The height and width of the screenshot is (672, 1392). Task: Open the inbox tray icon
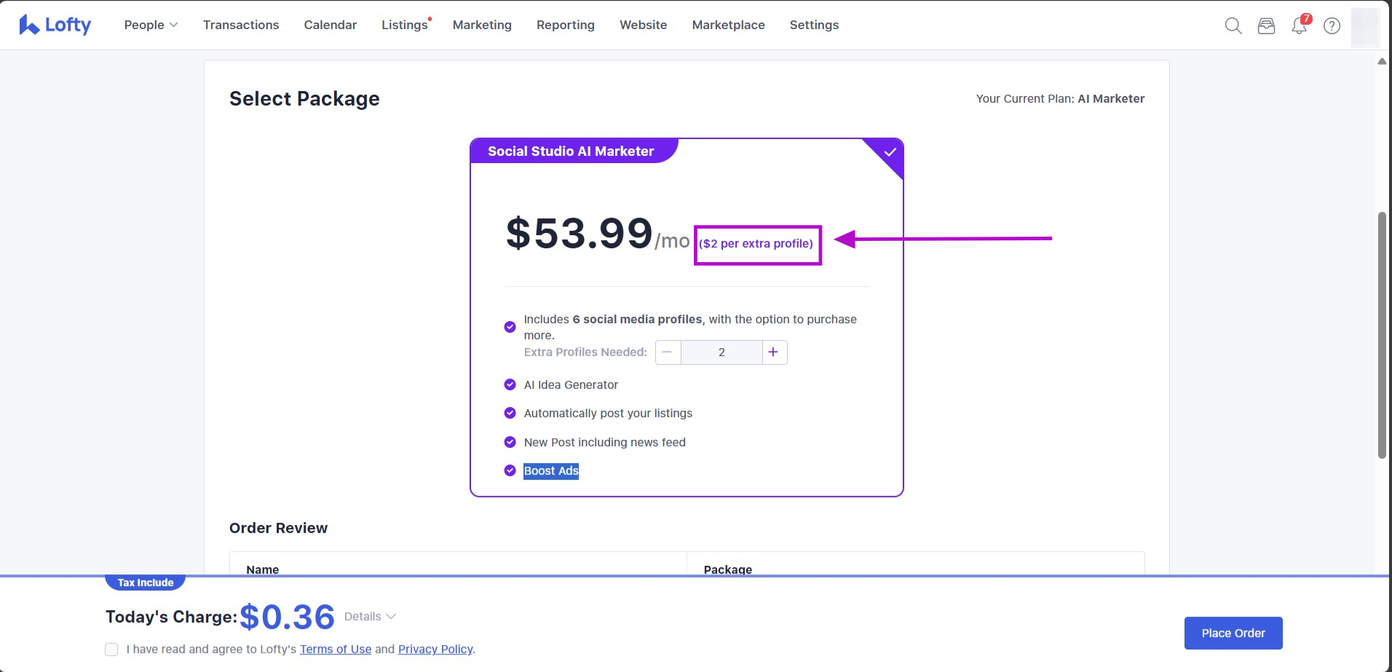pyautogui.click(x=1266, y=25)
